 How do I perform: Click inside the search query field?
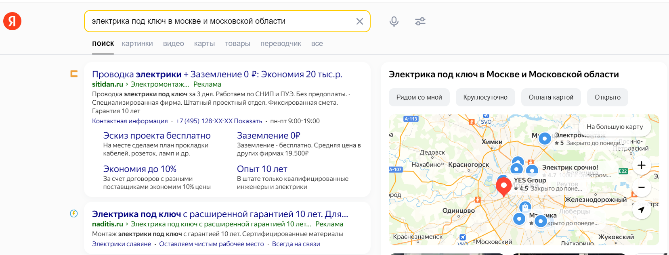218,21
